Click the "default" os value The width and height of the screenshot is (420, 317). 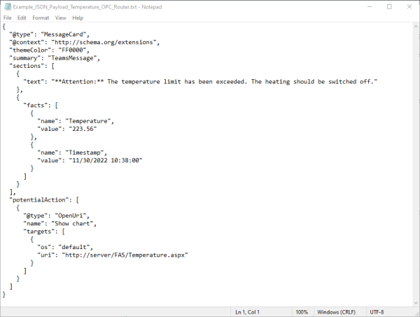(x=73, y=247)
